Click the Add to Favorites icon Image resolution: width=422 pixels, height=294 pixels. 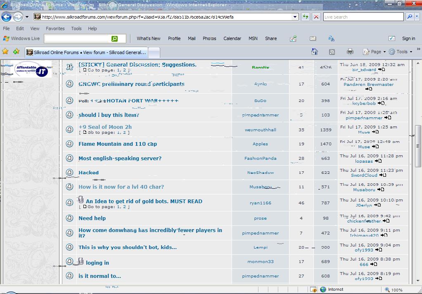click(16, 52)
